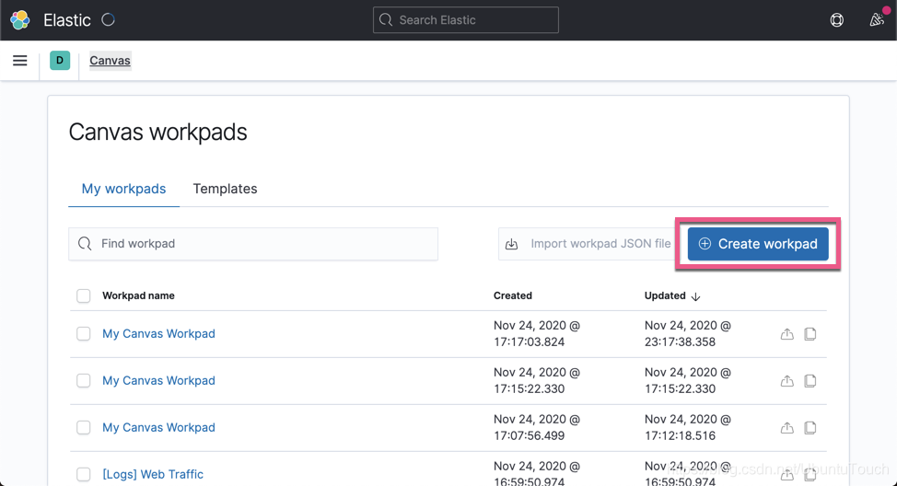
Task: Click the Canvas workpads heading
Action: click(157, 132)
